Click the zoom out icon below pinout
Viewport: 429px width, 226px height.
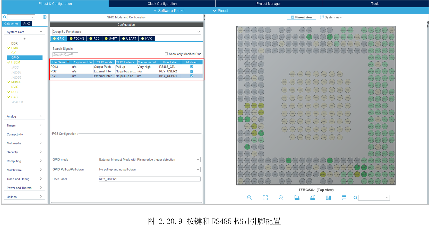click(281, 198)
